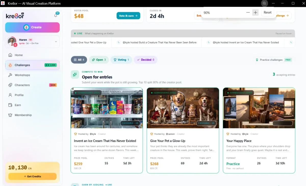The image size is (306, 186).
Task: Open the notifications bell icon
Action: coord(56,15)
